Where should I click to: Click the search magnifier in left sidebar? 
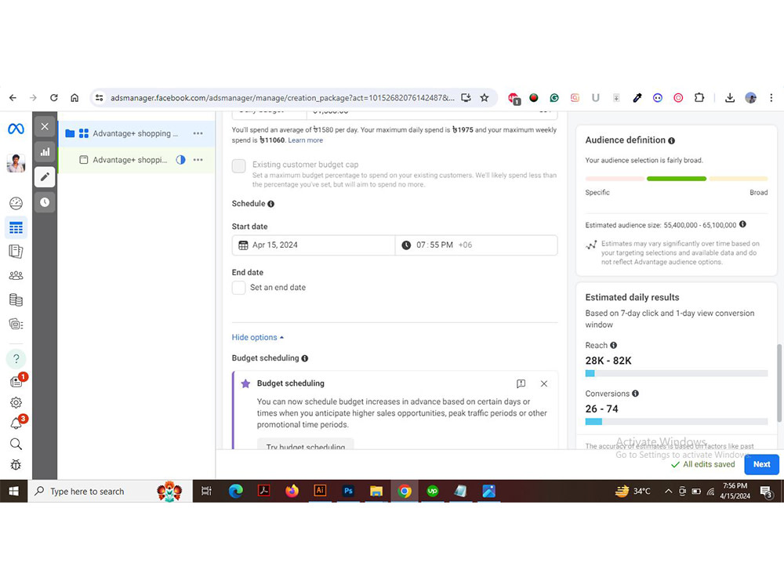tap(16, 444)
